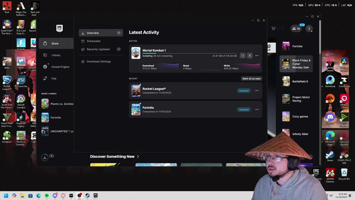Switch to the Scheduled downloads tab

click(x=101, y=41)
